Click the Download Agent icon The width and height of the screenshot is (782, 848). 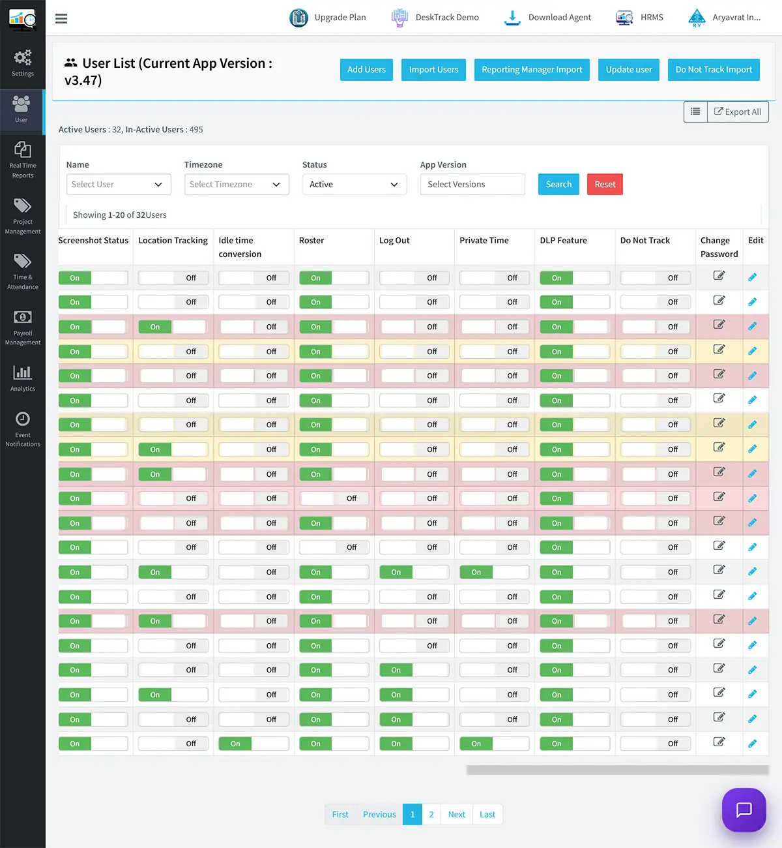coord(512,18)
